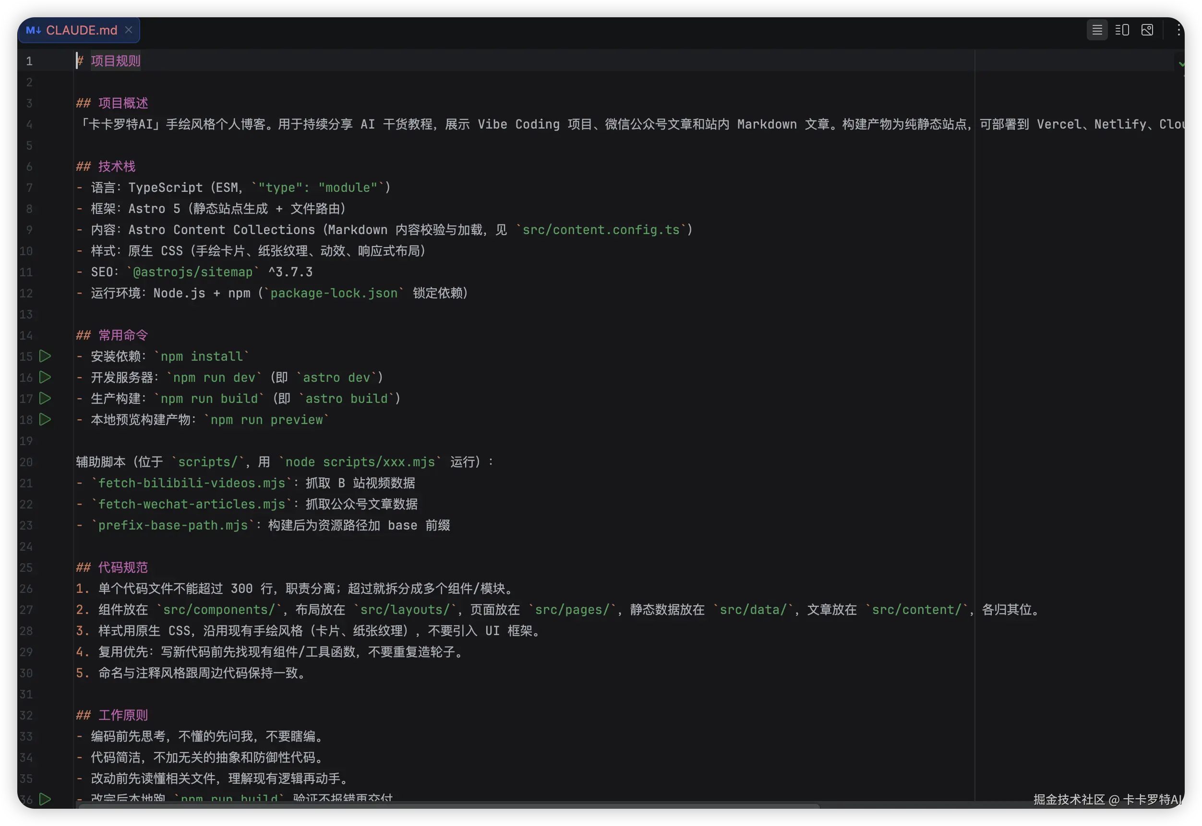Switch to editor-only view mode
Image resolution: width=1202 pixels, height=826 pixels.
point(1096,30)
